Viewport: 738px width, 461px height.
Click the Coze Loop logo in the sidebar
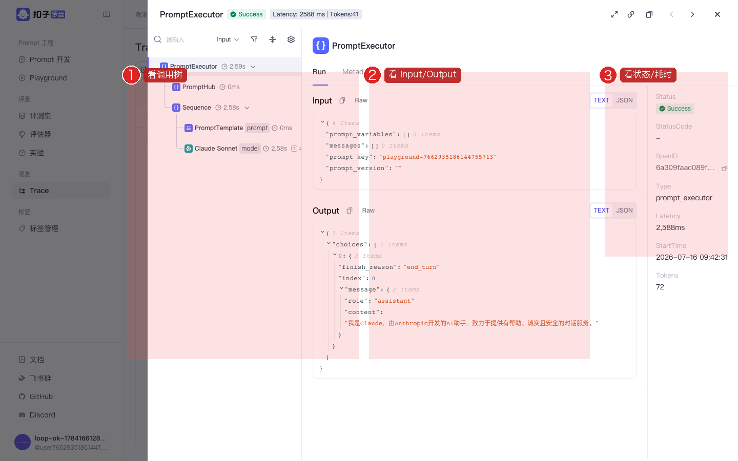point(41,14)
